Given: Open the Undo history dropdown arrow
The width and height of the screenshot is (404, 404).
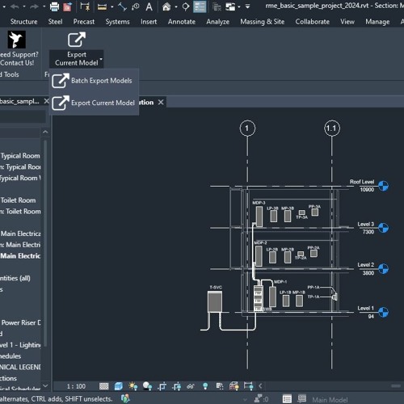Looking at the screenshot, I should click(24, 6).
